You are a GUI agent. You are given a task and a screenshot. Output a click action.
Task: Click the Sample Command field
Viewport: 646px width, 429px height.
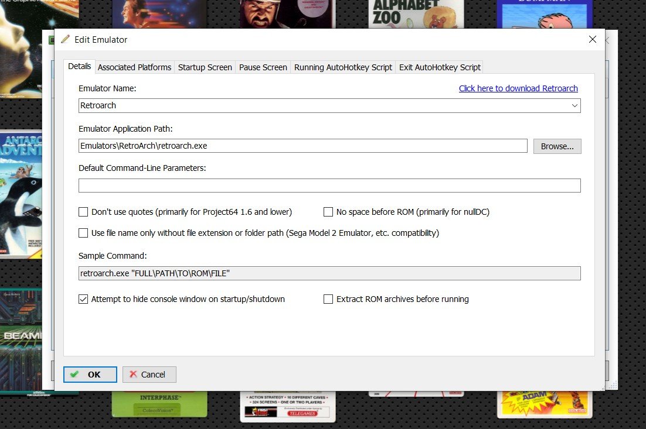point(329,273)
